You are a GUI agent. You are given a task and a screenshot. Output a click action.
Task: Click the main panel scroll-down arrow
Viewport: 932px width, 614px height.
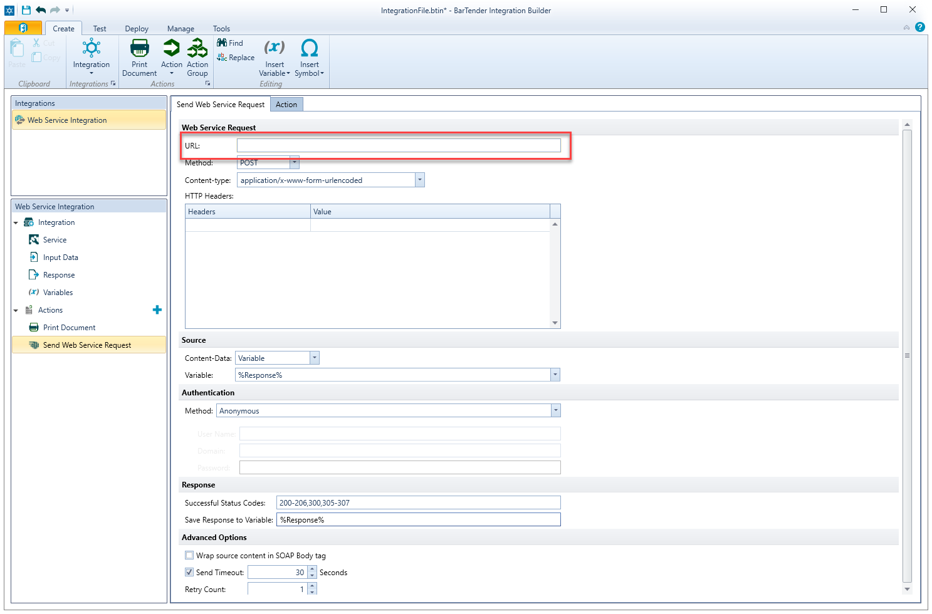(907, 589)
